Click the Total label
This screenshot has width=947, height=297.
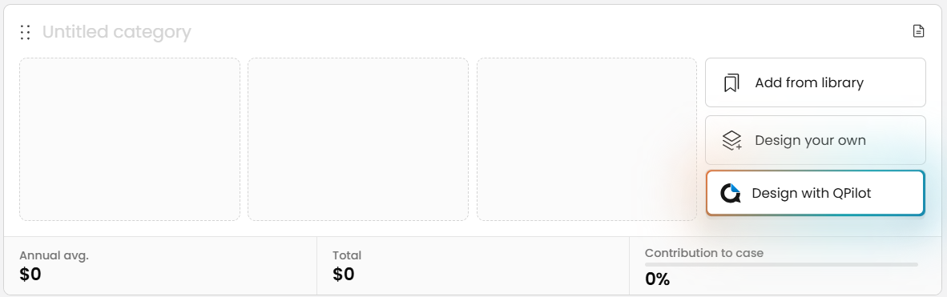click(x=347, y=255)
